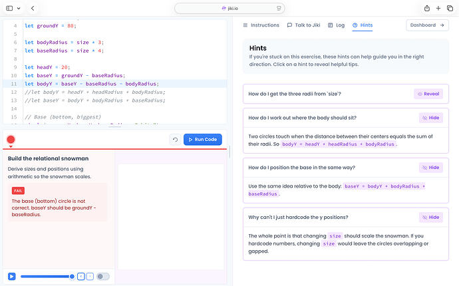Image resolution: width=459 pixels, height=286 pixels.
Task: Open the Talk to Jiki tab
Action: point(303,25)
